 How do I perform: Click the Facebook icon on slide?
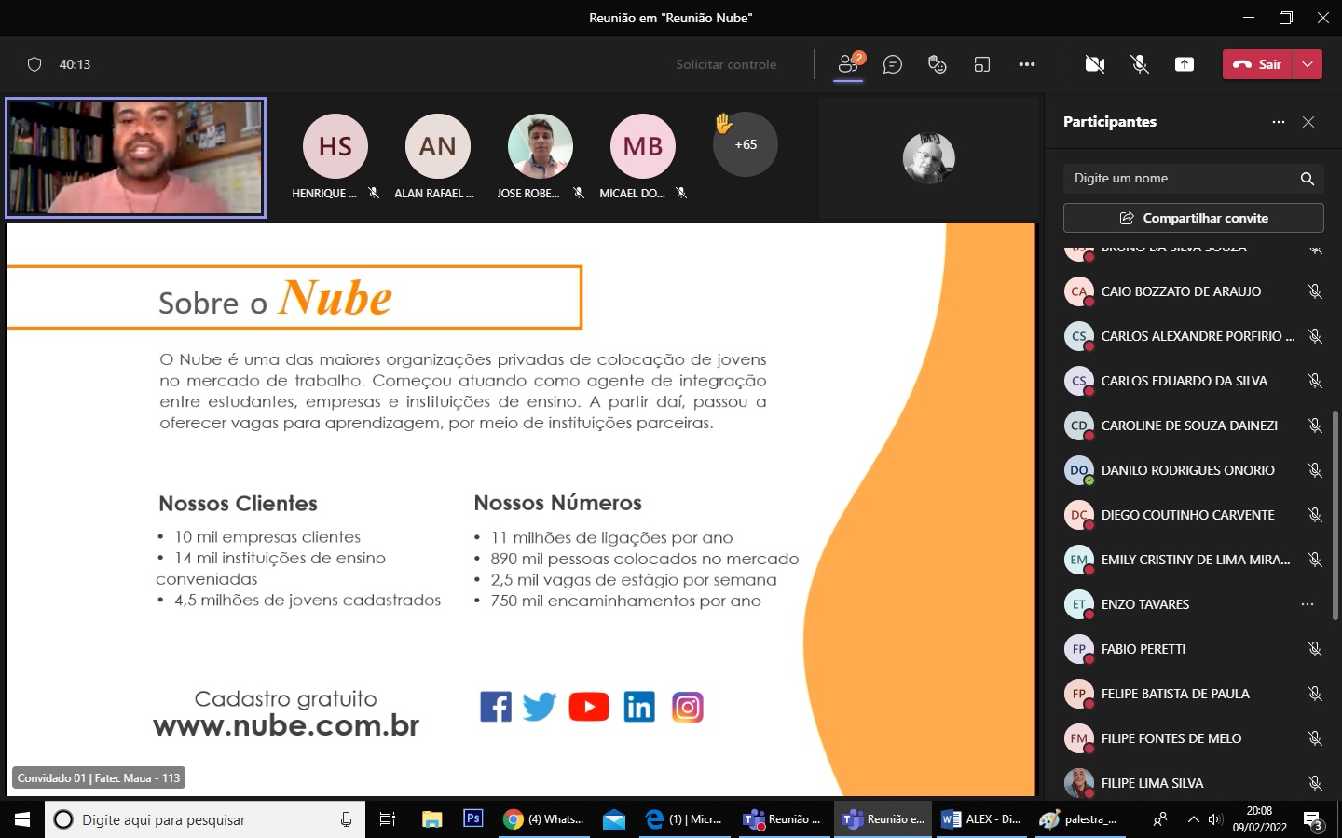click(496, 707)
